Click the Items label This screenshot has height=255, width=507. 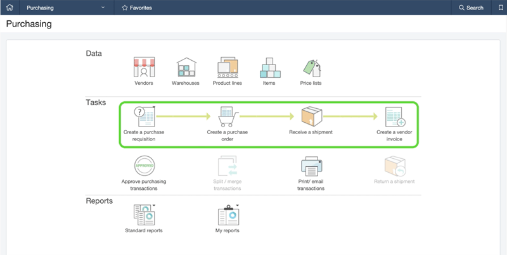click(x=269, y=83)
